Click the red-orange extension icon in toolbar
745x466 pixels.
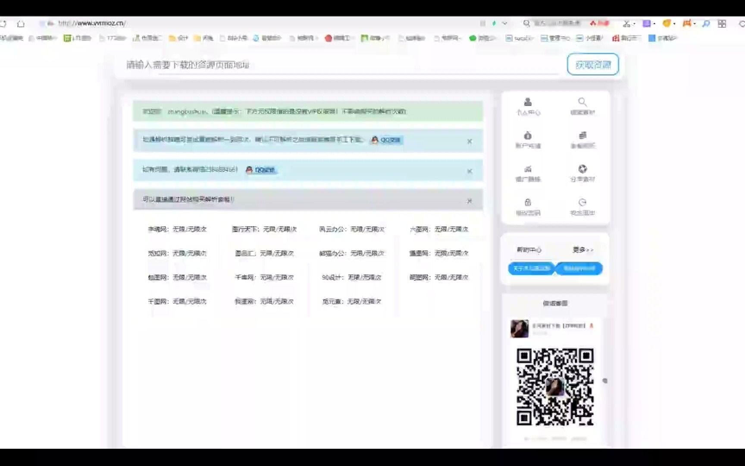687,23
